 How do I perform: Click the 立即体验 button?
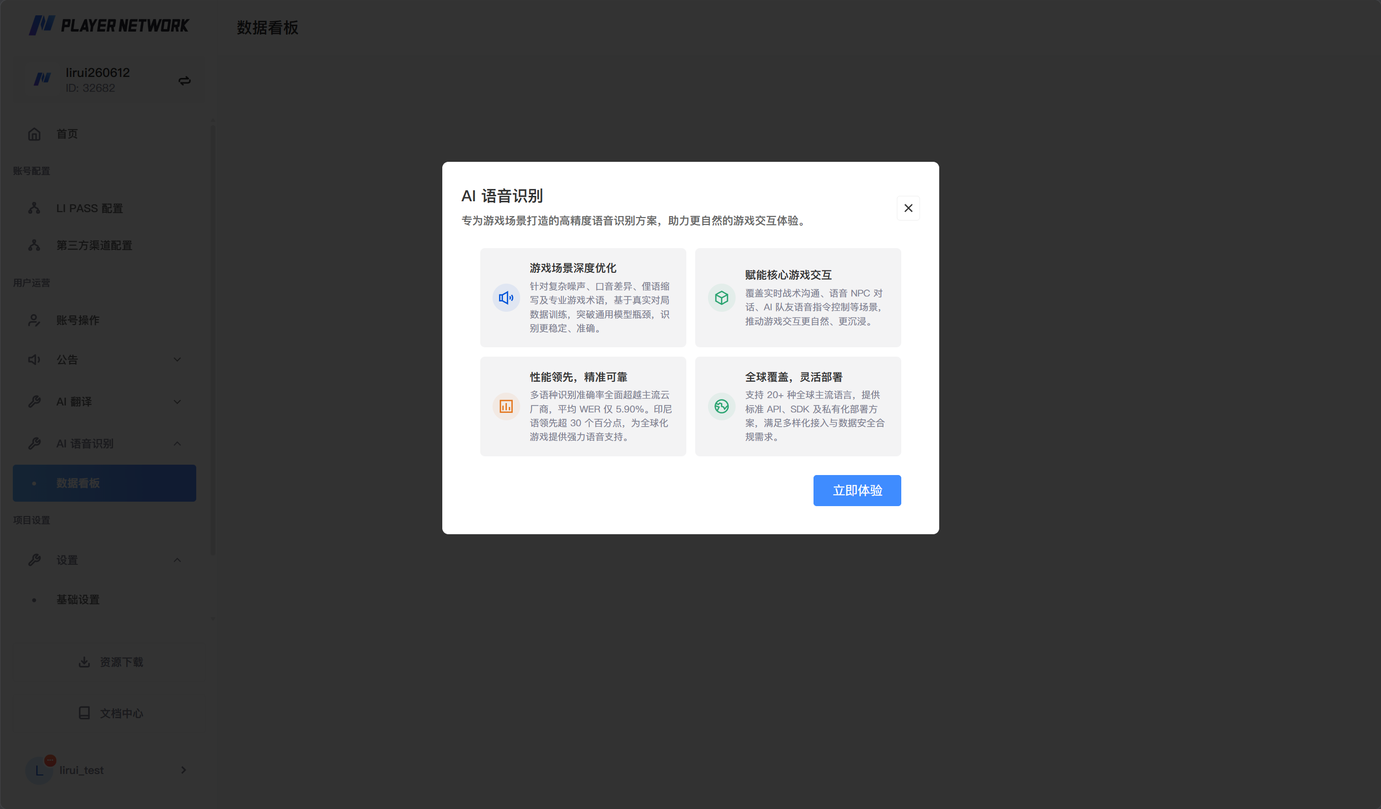857,490
